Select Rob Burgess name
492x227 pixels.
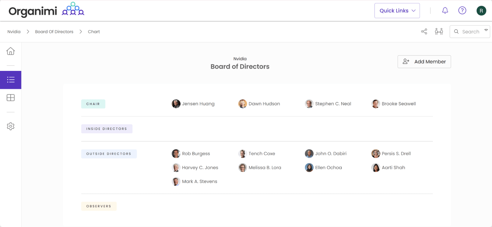tap(196, 154)
